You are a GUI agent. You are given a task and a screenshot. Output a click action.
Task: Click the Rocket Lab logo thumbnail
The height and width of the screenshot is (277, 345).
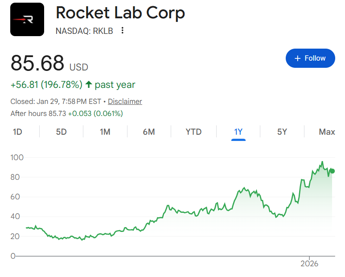27,19
